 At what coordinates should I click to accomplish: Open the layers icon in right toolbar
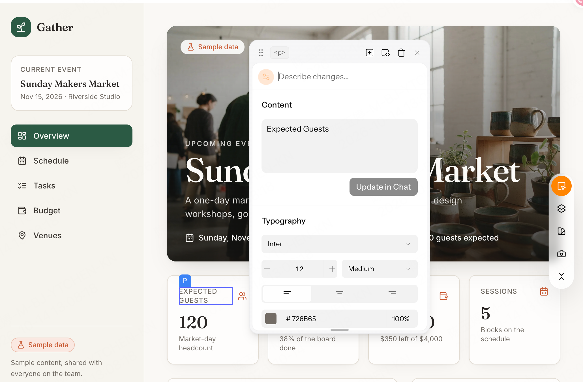[x=561, y=209]
